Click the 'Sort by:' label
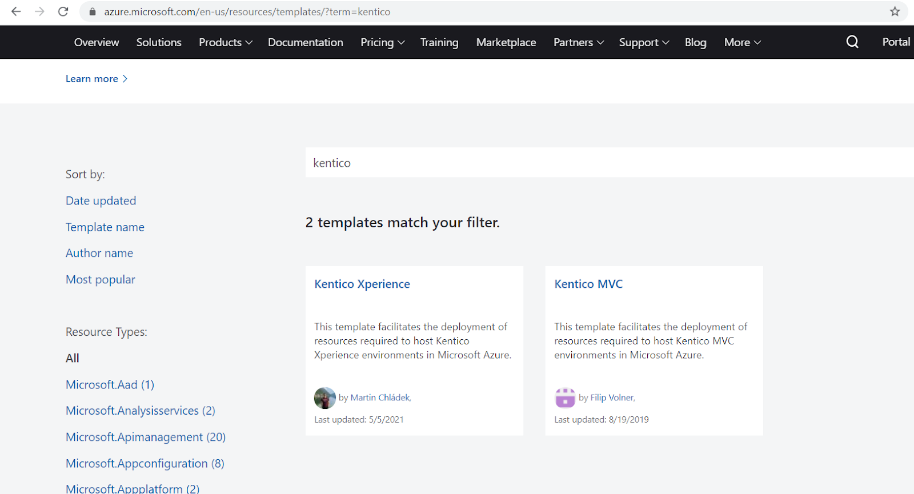The height and width of the screenshot is (494, 914). (x=85, y=174)
